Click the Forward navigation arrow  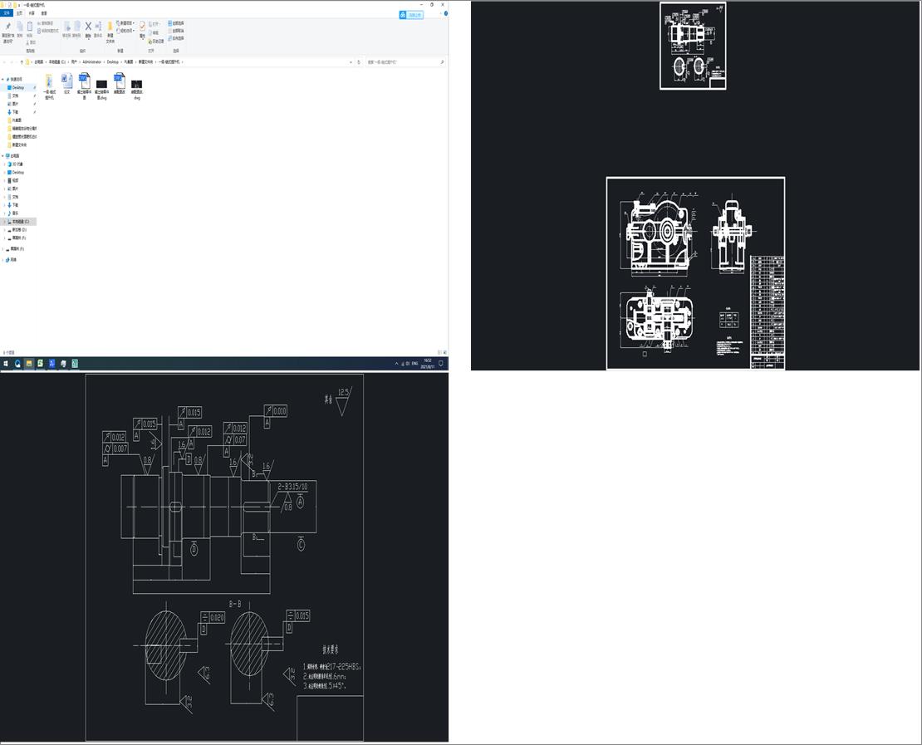12,61
